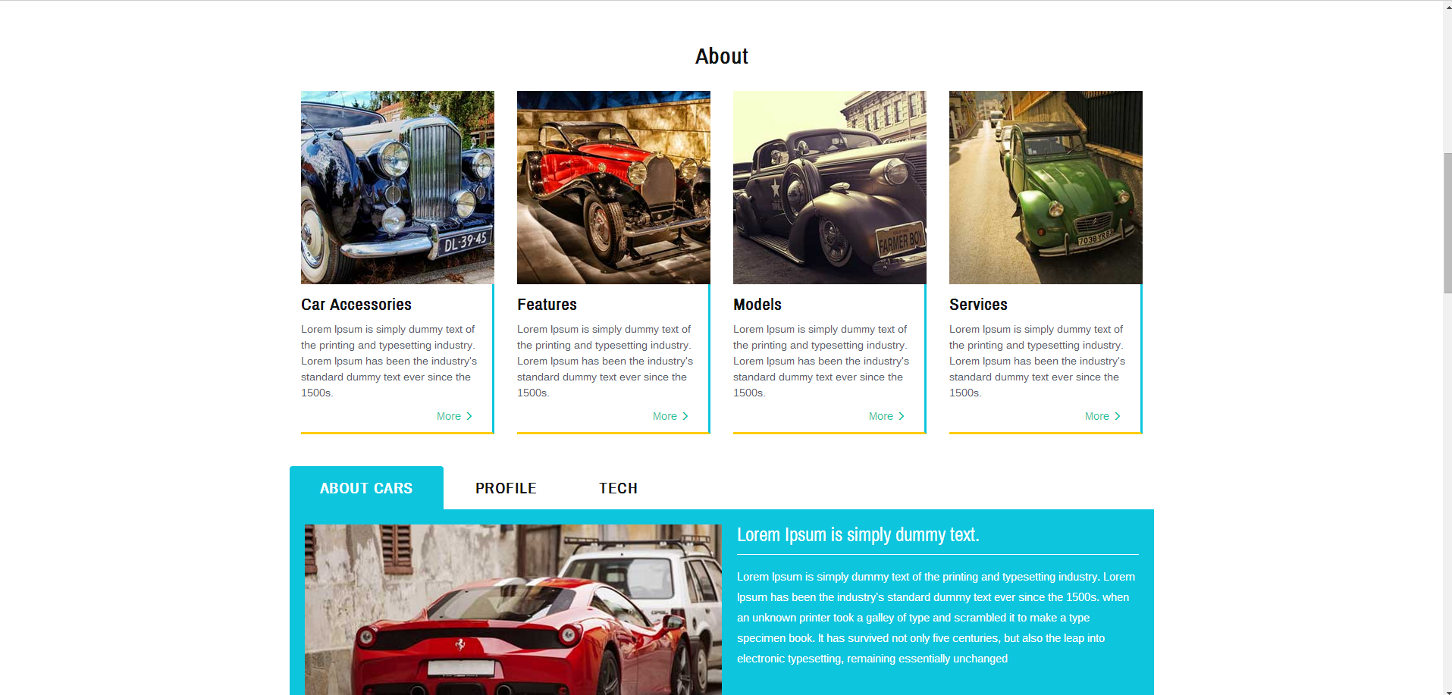Image resolution: width=1452 pixels, height=695 pixels.
Task: Follow the More link under Services
Action: (1097, 416)
